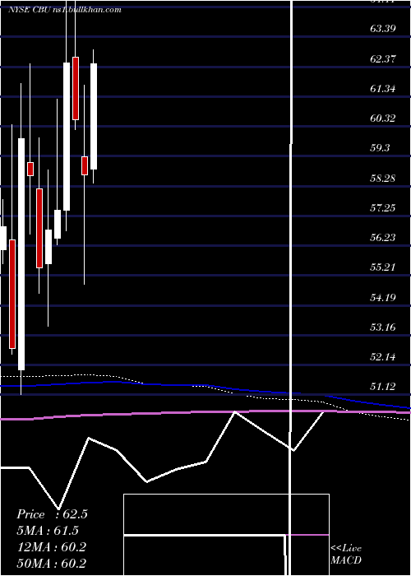Click the 63.39 price axis label
This screenshot has width=411, height=576.
click(383, 29)
